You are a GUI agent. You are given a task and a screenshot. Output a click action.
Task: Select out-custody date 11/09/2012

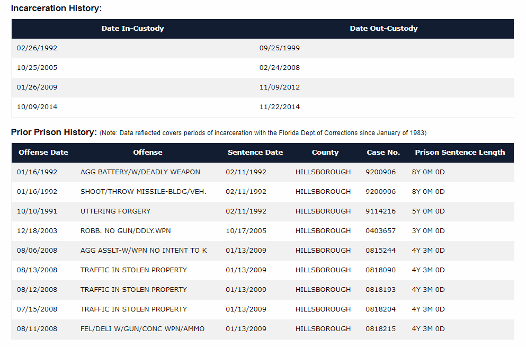coord(280,87)
